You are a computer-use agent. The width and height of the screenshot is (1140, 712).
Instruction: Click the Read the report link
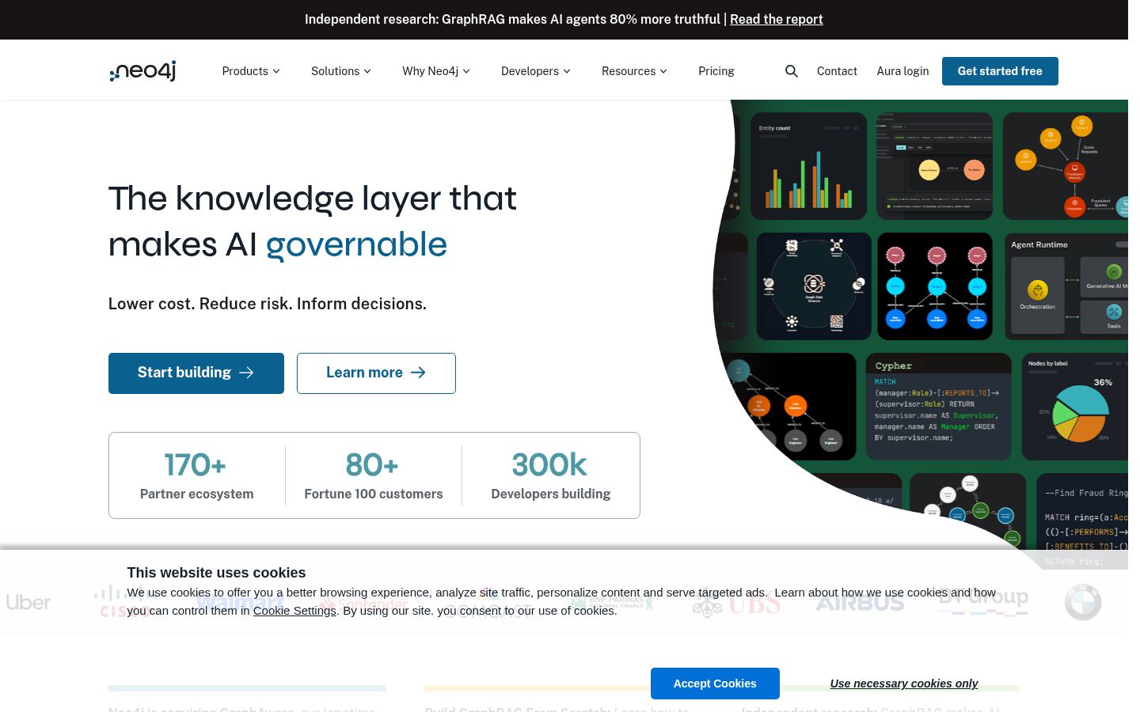776,19
